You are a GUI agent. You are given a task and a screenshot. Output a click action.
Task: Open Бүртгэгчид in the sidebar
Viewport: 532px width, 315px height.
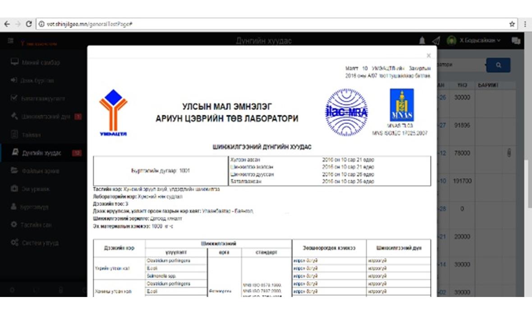tap(29, 207)
